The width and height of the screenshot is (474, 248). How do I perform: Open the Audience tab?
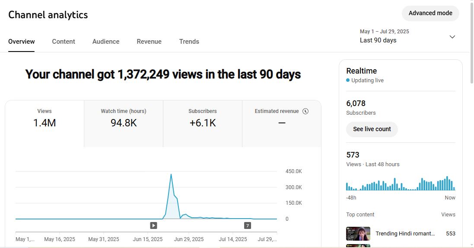click(x=106, y=42)
